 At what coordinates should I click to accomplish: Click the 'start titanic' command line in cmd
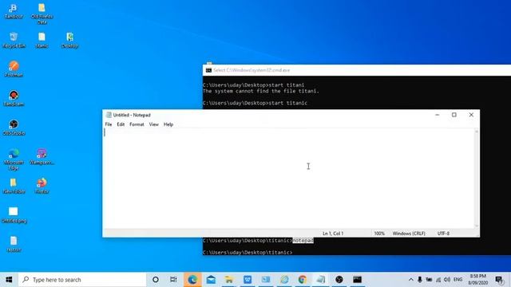pos(255,103)
